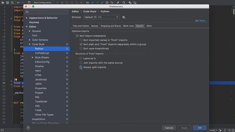The height and width of the screenshot is (132, 235).
Task: Expand Appearance & Behavior tree node
Action: (27, 18)
